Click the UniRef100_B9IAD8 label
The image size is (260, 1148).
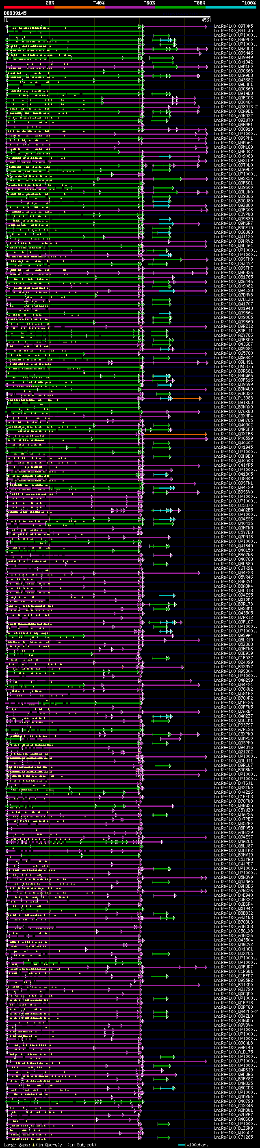tap(233, 94)
